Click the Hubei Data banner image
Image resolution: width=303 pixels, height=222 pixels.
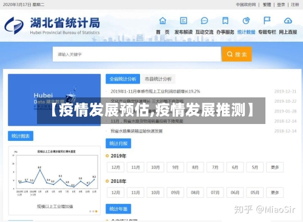pos(55,100)
